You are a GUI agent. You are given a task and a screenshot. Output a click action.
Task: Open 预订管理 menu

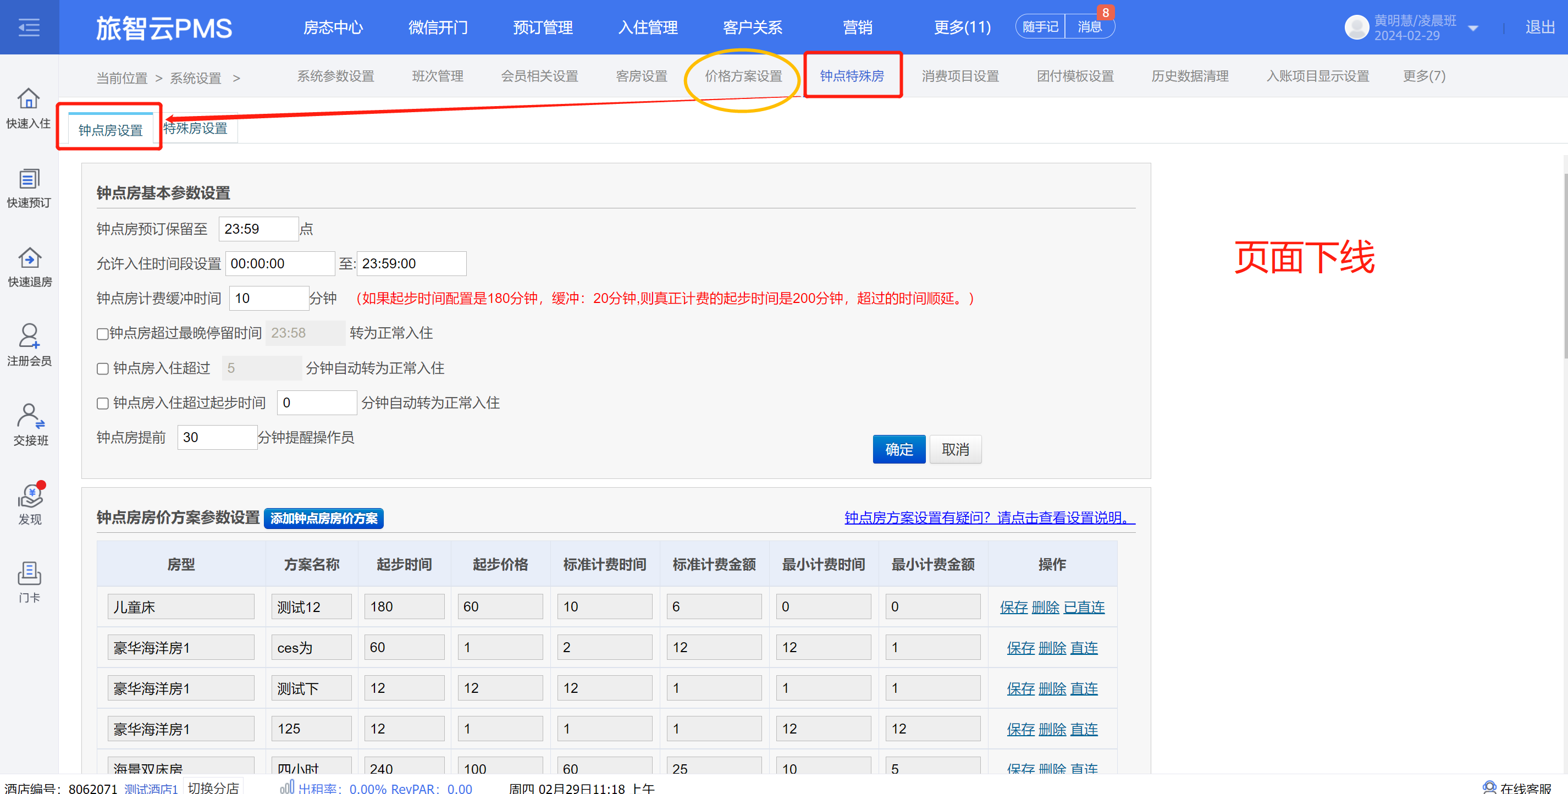pyautogui.click(x=543, y=27)
